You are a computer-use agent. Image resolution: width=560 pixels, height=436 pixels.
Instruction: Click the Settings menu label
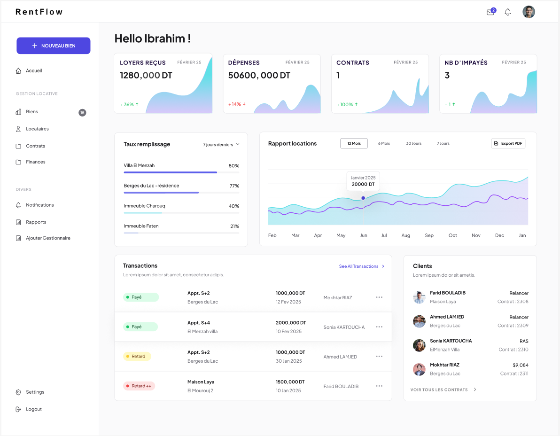tap(35, 392)
